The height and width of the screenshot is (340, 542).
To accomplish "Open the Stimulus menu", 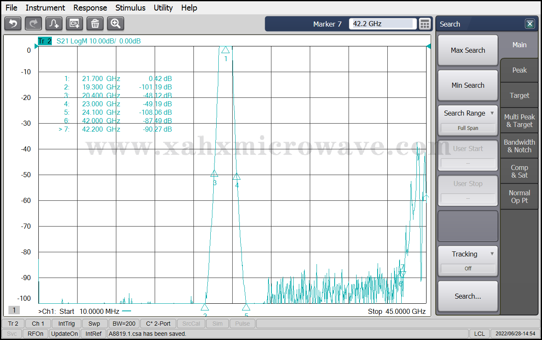I will 130,8.
